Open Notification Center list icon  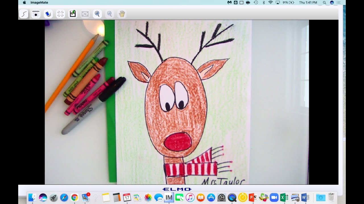click(338, 2)
